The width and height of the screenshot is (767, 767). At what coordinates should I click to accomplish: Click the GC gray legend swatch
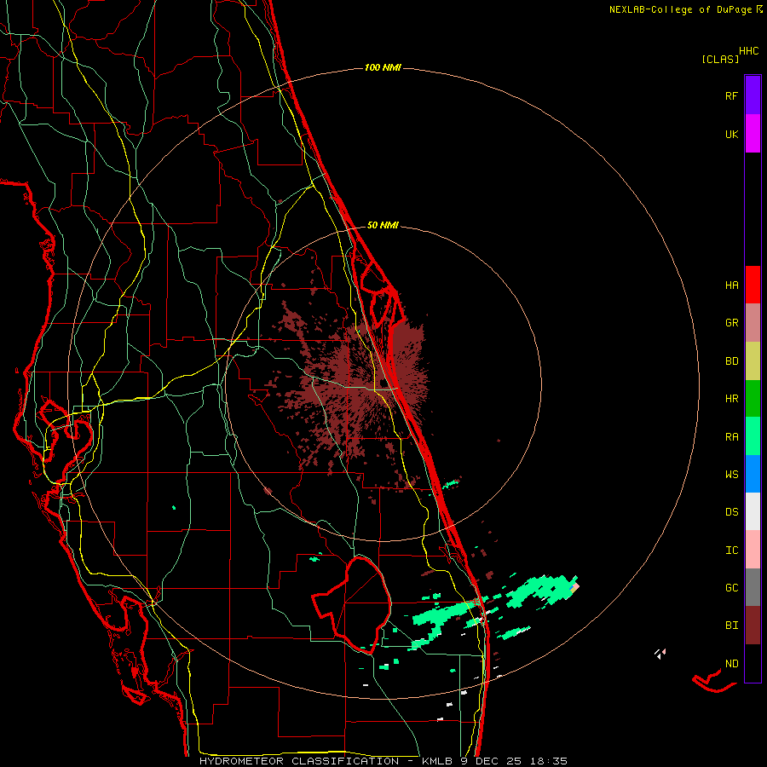[753, 587]
